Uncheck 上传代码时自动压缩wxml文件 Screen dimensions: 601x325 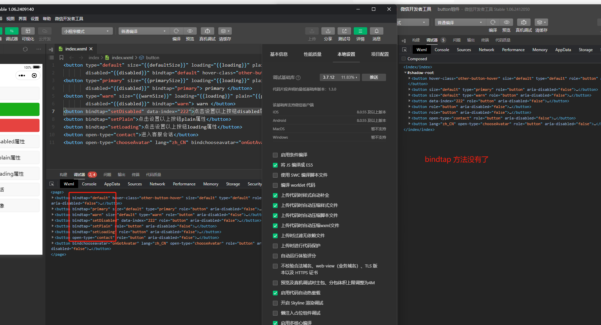[275, 226]
